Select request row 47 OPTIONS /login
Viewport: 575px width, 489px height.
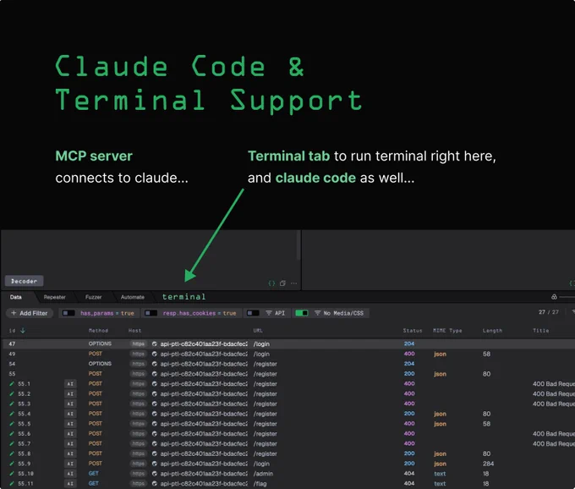click(x=287, y=343)
